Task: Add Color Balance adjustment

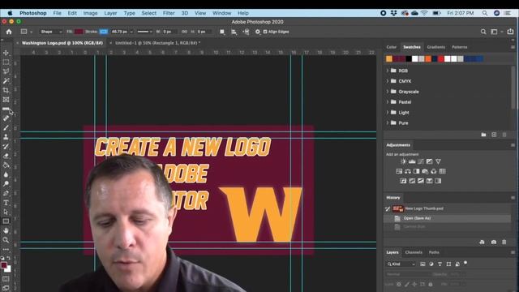Action: click(408, 171)
